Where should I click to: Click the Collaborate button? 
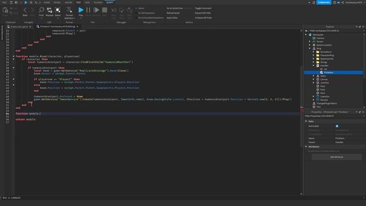324,2
